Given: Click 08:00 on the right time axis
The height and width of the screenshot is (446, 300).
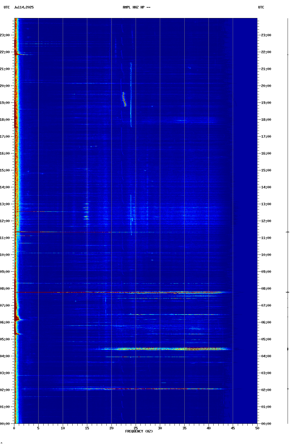Looking at the screenshot, I should click(x=266, y=289).
